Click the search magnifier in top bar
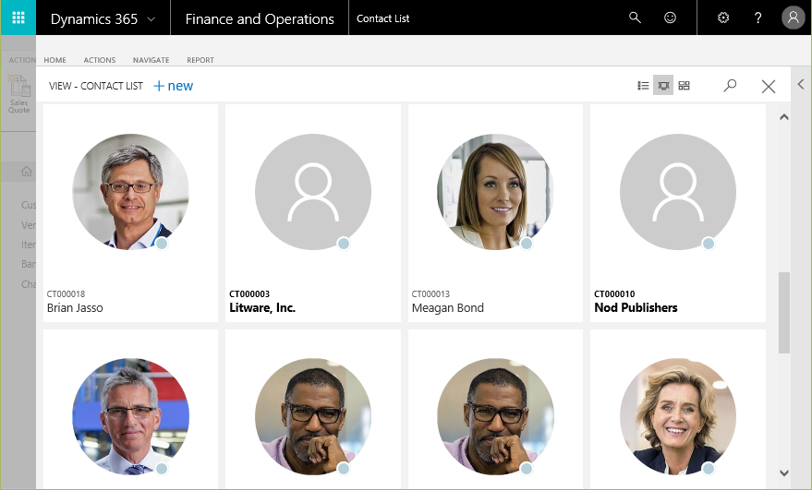The width and height of the screenshot is (812, 490). tap(635, 18)
